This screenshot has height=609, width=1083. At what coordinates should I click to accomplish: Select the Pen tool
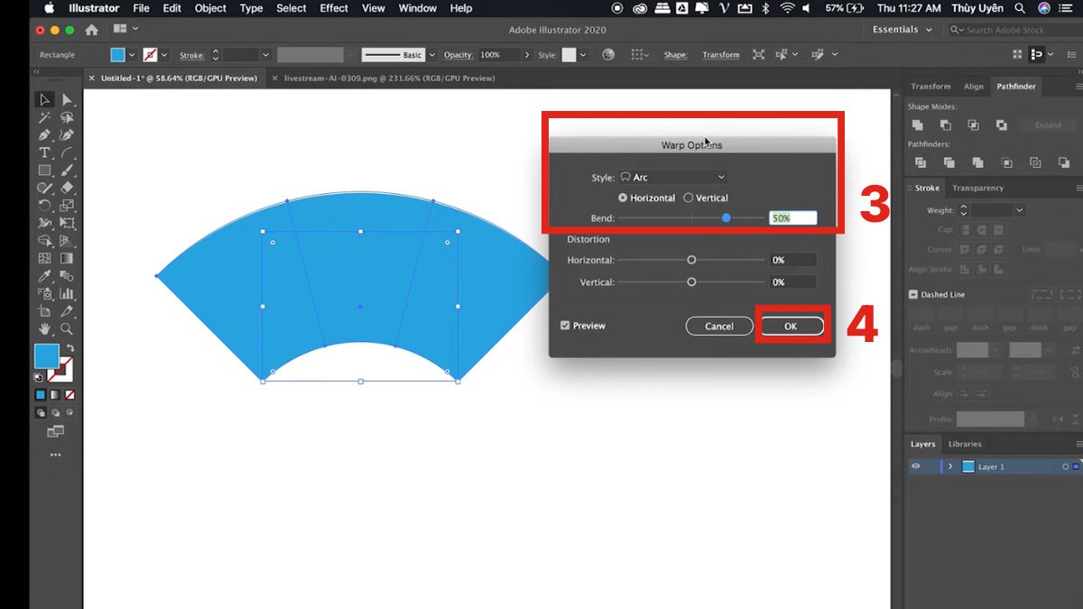44,134
